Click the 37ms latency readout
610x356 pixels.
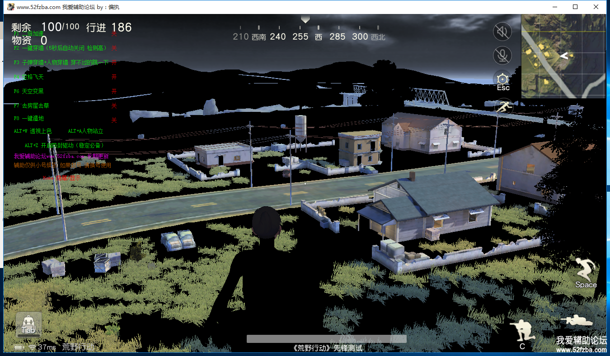47,347
